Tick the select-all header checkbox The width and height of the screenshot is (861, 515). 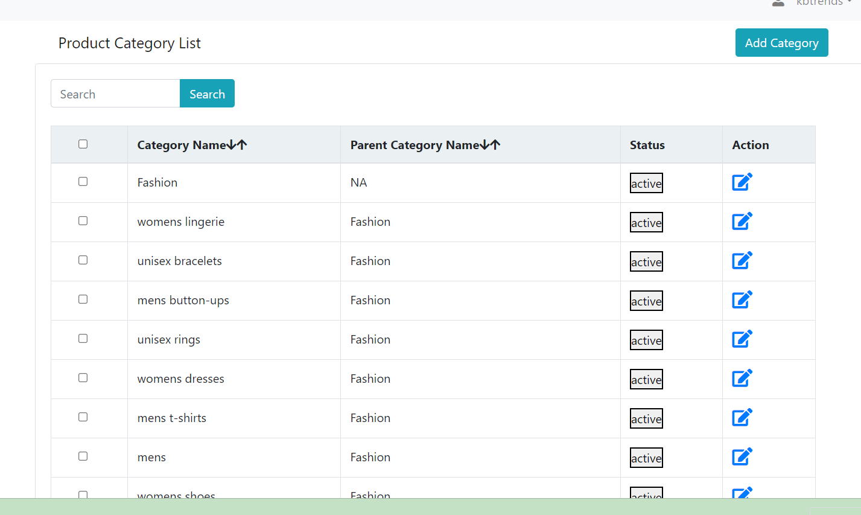[x=83, y=144]
